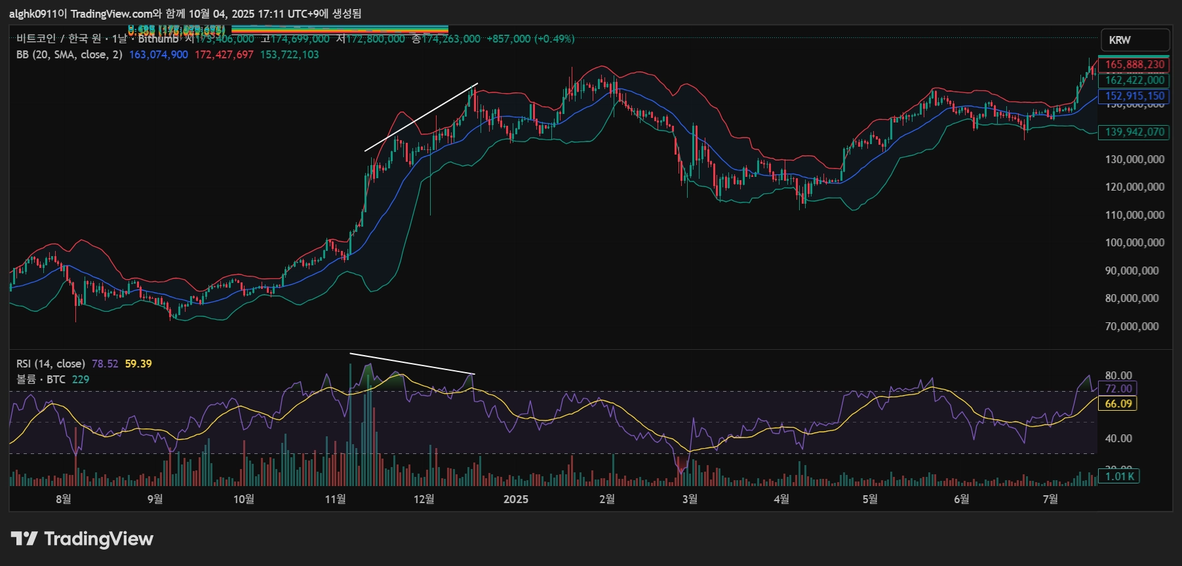Click the 1.01 K volume value label

[1119, 476]
